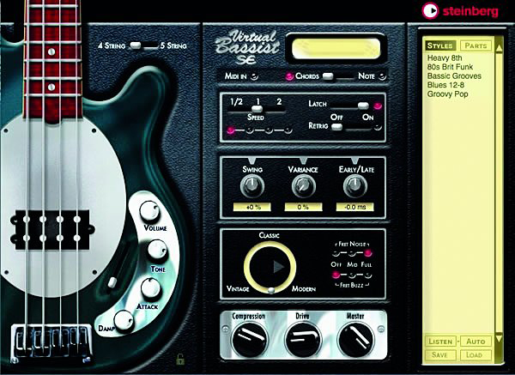
Task: Set Fret Buzz to Full LED
Action: 367,275
